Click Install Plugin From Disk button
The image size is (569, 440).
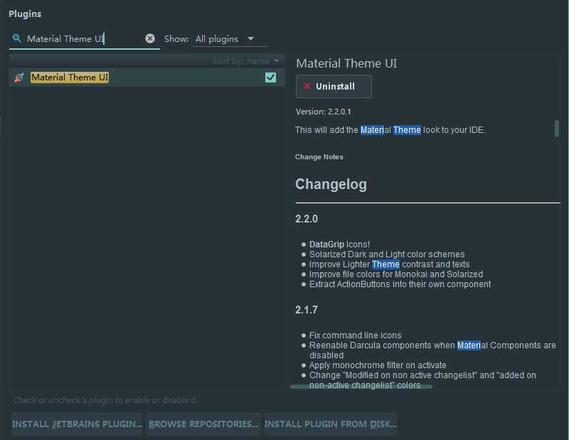(330, 424)
